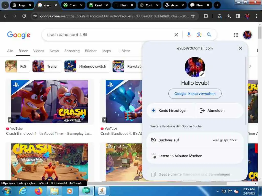Expand the Mehr search filters menu
The width and height of the screenshot is (262, 196).
tap(124, 51)
